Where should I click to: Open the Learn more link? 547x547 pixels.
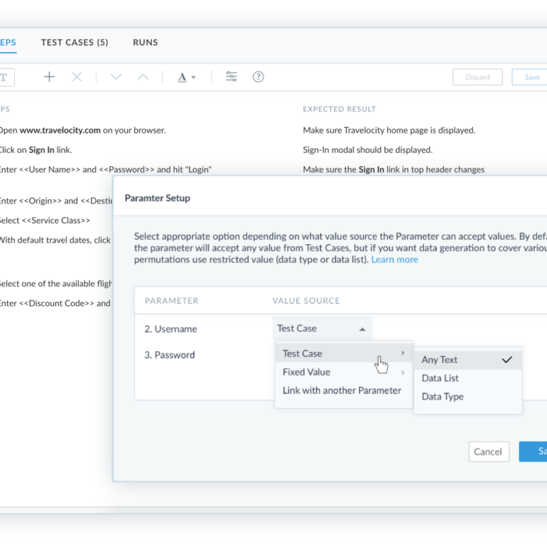pyautogui.click(x=395, y=260)
